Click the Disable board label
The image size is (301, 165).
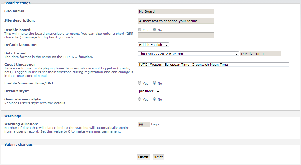pos(18,30)
